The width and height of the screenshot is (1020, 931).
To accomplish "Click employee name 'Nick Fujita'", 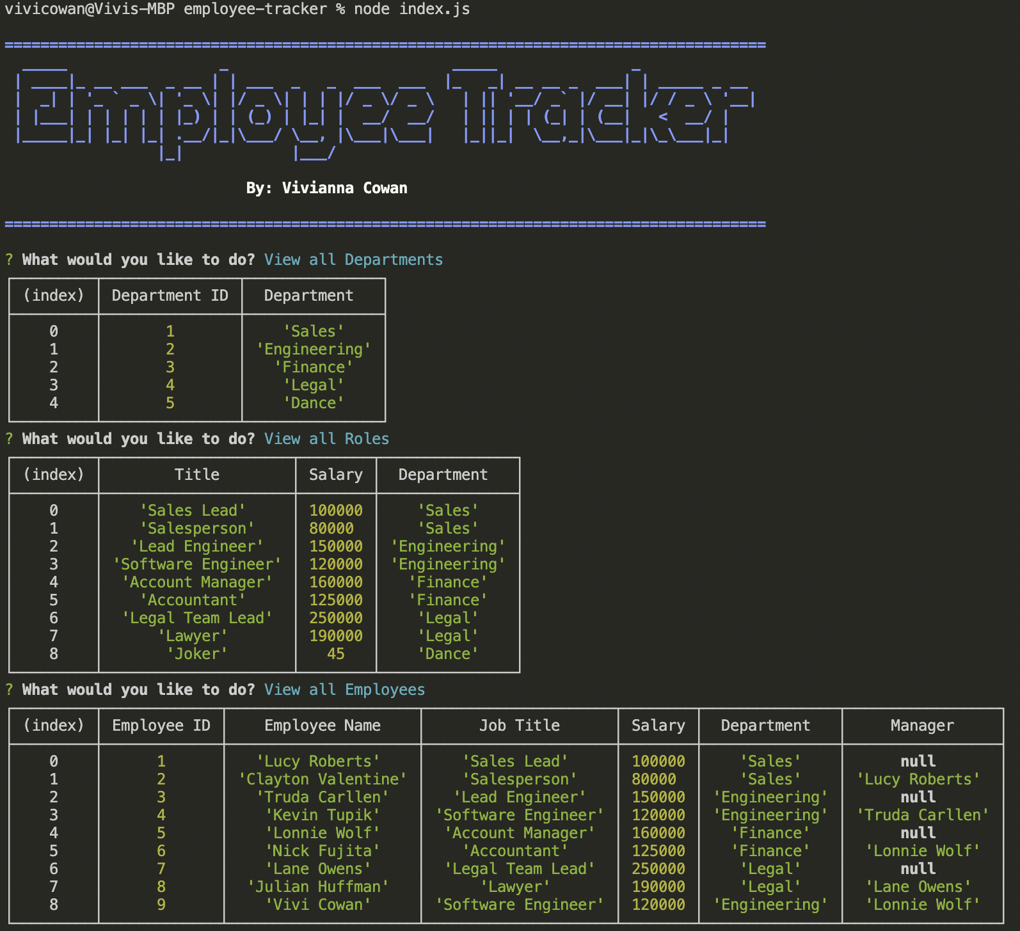I will click(323, 851).
